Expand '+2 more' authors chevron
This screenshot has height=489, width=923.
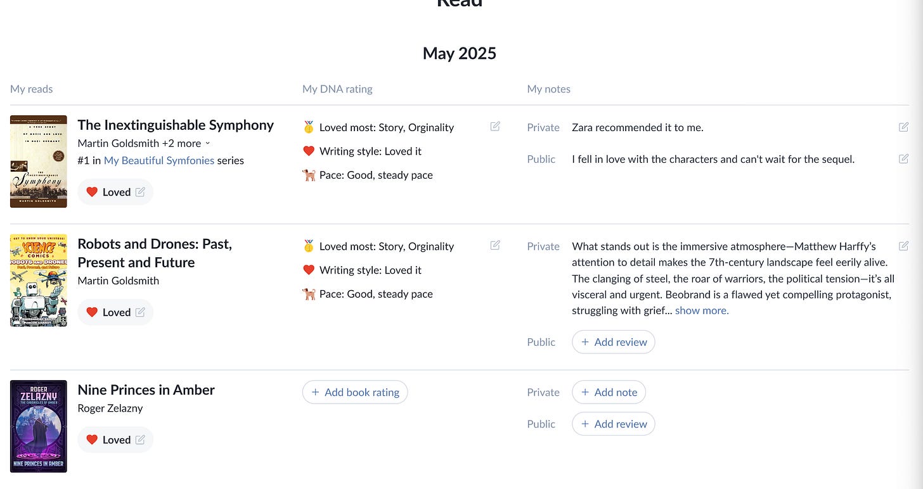point(208,144)
